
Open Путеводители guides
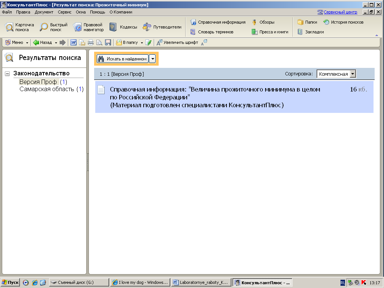coord(162,27)
